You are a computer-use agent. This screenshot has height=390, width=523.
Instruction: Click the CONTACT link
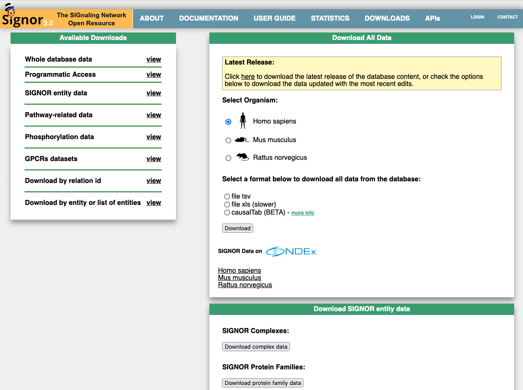pos(507,17)
